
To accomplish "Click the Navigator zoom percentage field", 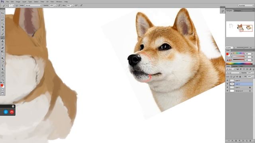I will click(x=229, y=48).
